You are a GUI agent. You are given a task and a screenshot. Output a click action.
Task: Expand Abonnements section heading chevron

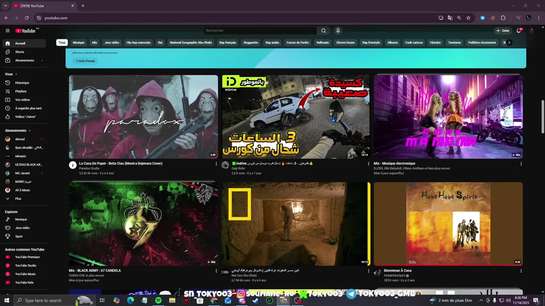[30, 130]
